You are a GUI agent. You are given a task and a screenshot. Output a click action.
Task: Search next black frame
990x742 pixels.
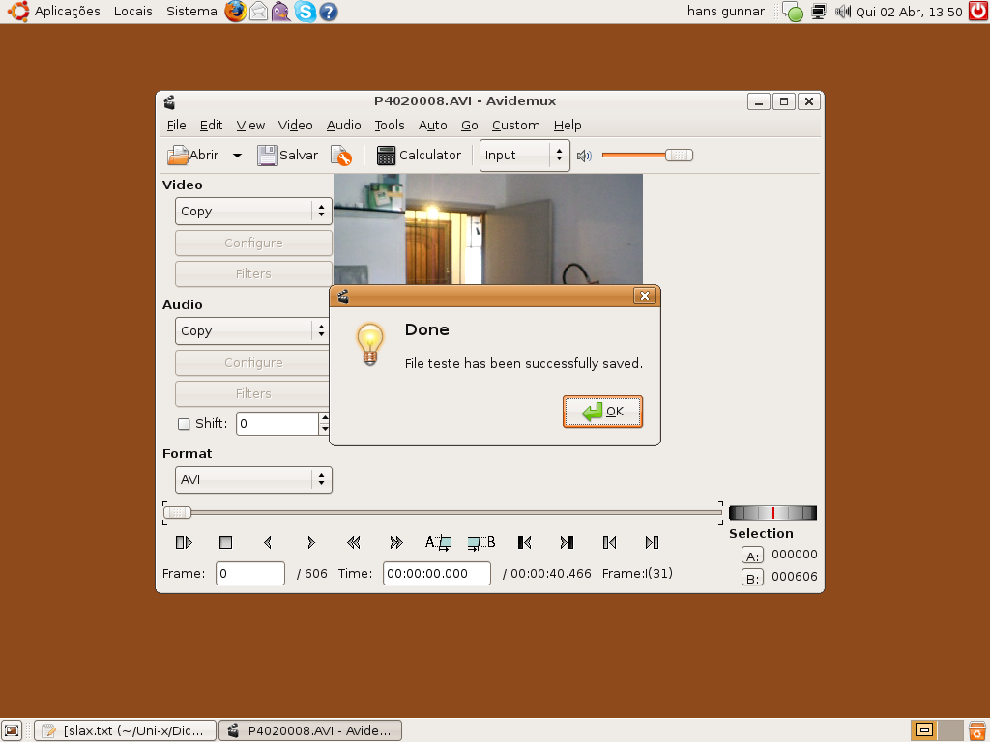coord(567,543)
